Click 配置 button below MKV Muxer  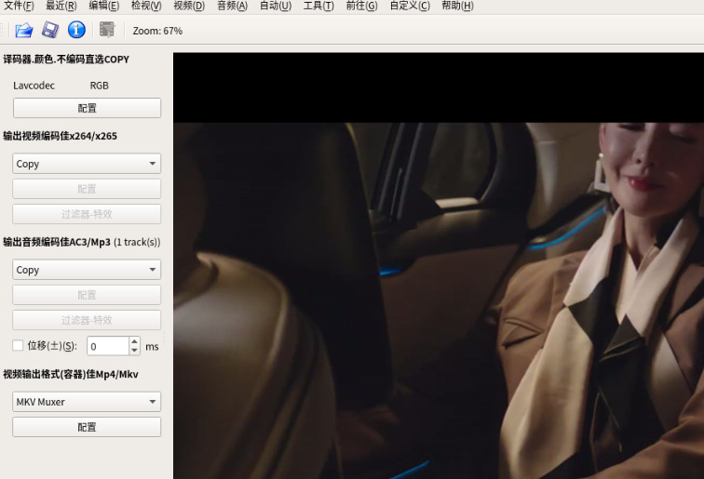(x=87, y=427)
